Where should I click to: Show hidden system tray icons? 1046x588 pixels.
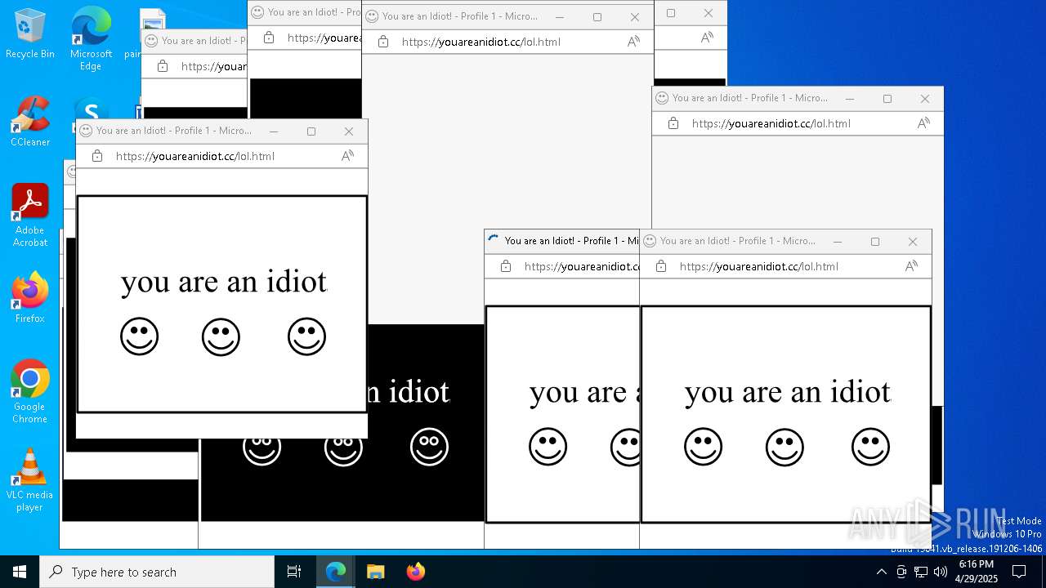click(881, 572)
